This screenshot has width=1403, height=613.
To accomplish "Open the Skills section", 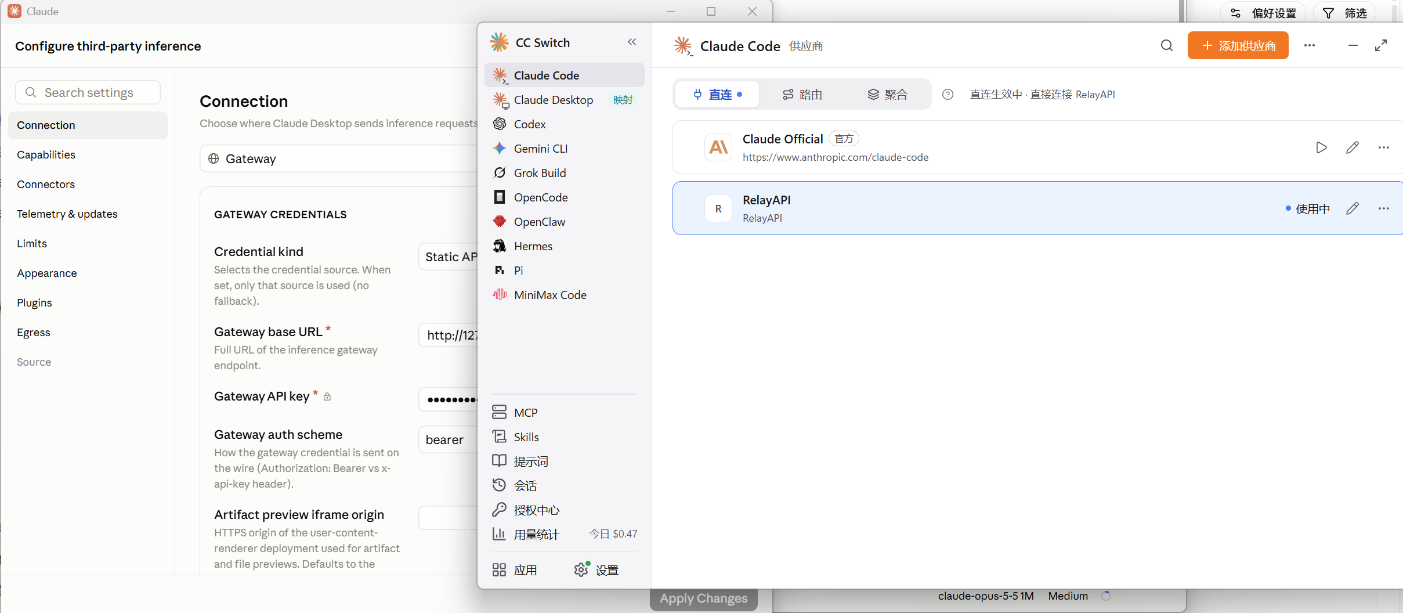I will (564, 437).
